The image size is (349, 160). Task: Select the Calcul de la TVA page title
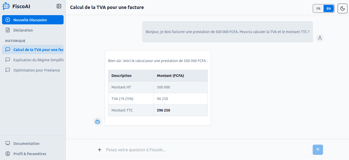(x=107, y=7)
